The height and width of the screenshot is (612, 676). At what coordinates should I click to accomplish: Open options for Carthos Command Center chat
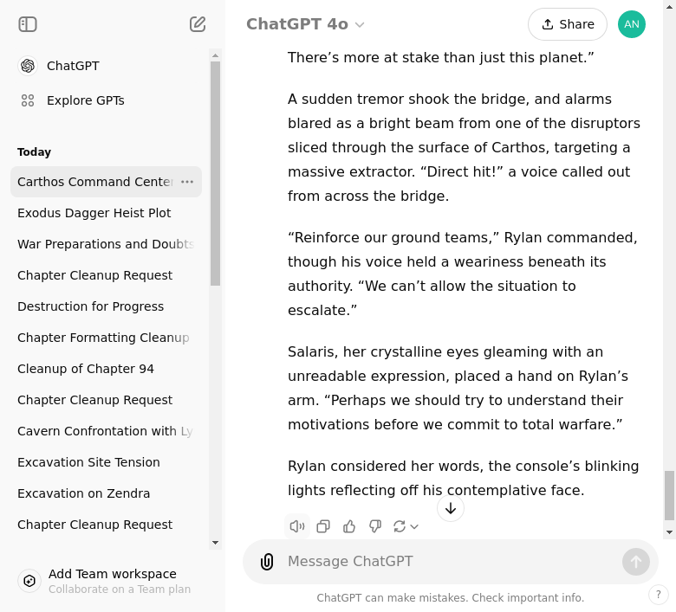(x=187, y=182)
